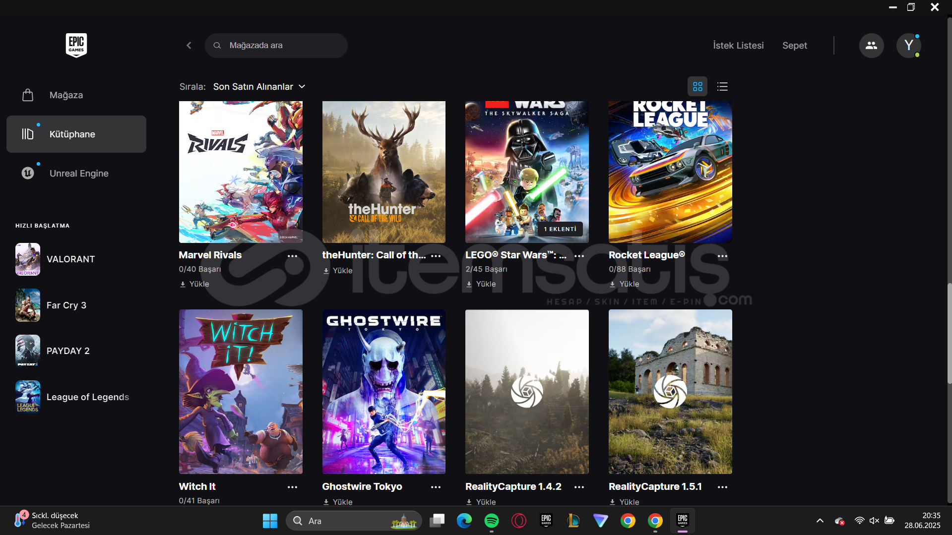Focus the Mağazada ara search field
Viewport: 952px width, 535px height.
click(276, 45)
